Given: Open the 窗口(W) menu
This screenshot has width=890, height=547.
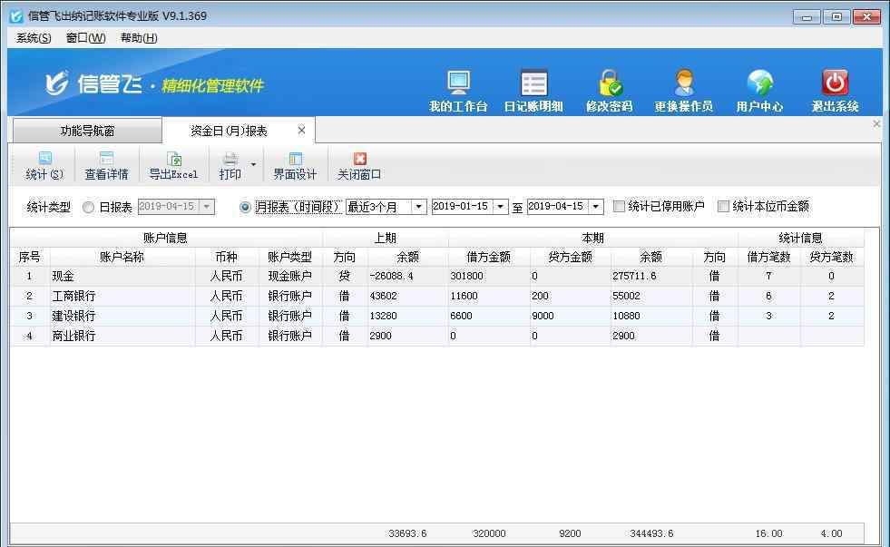Looking at the screenshot, I should 85,38.
